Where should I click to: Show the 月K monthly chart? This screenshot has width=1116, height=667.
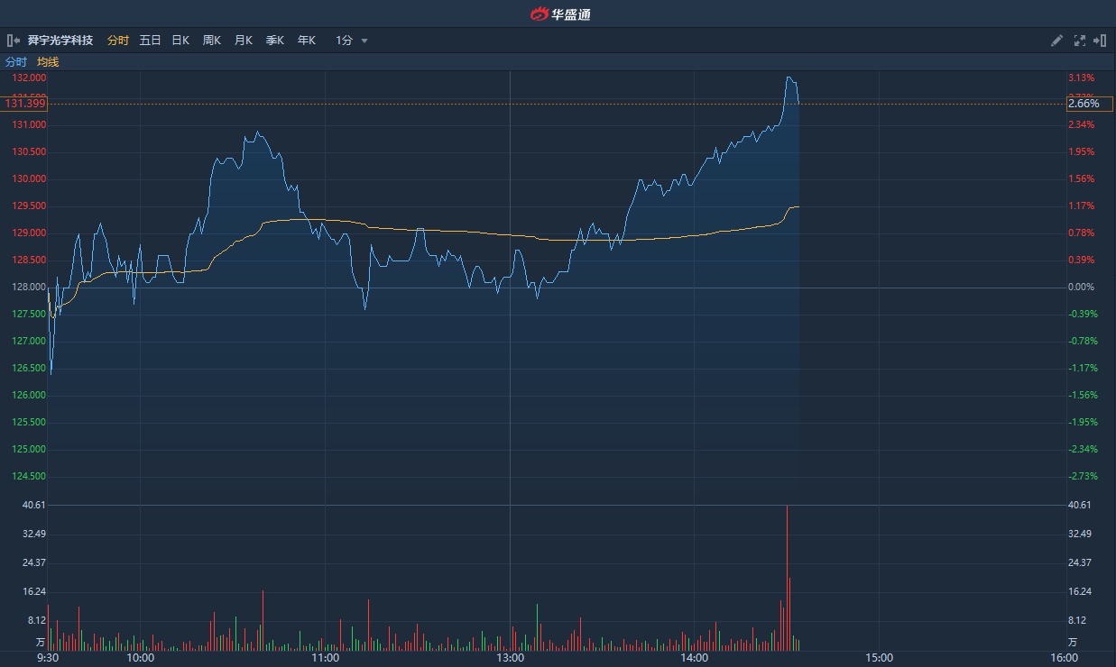[x=244, y=41]
